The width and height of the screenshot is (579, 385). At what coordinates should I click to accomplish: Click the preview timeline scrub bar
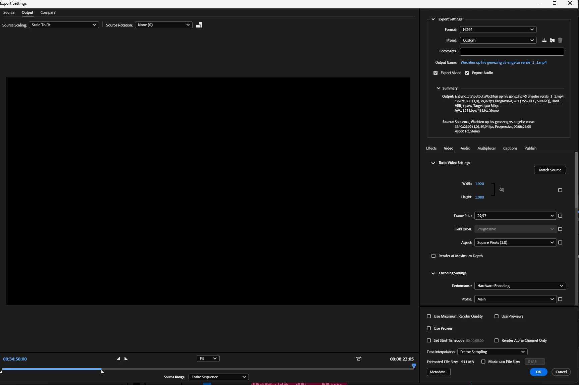(208, 369)
